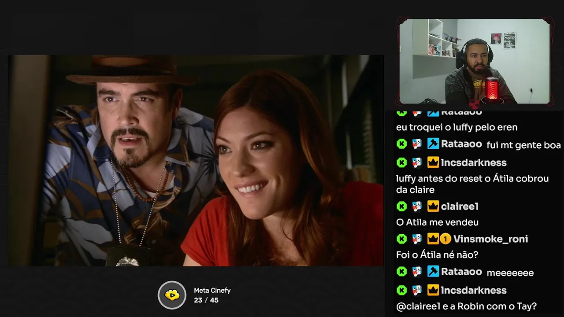
Task: Click the gold crown badge beside Vinsmoke_roni
Action: [x=433, y=239]
